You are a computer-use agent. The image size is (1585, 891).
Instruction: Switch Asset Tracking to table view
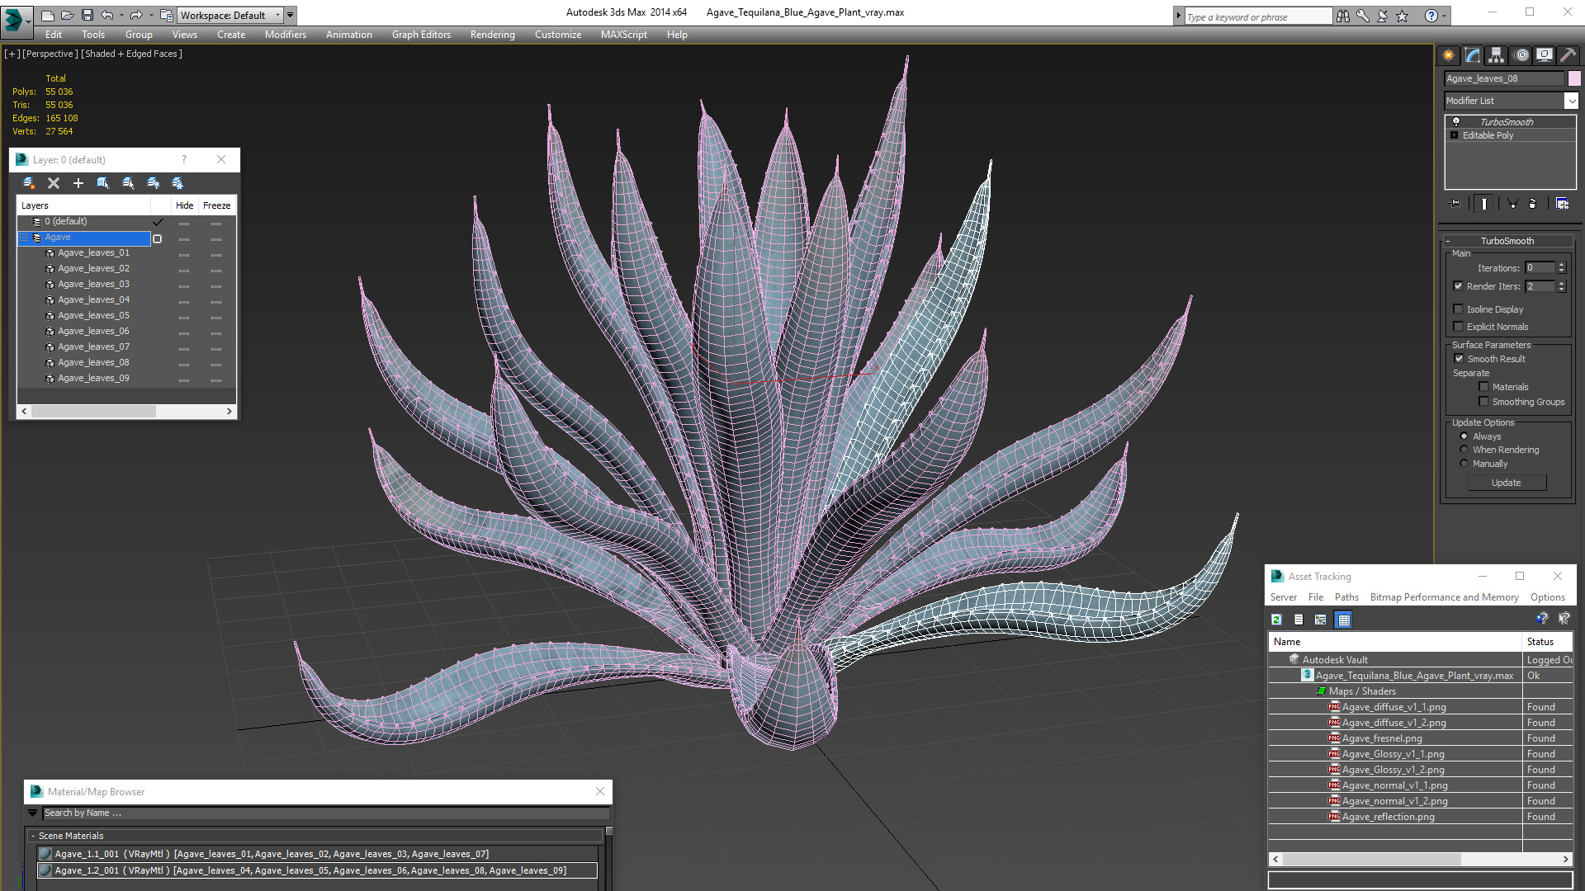pos(1344,620)
